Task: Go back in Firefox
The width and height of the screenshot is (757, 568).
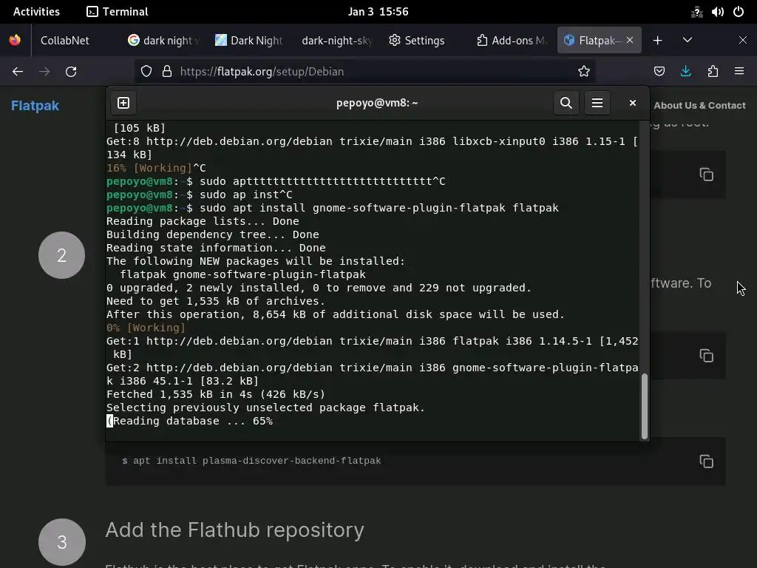Action: tap(18, 72)
